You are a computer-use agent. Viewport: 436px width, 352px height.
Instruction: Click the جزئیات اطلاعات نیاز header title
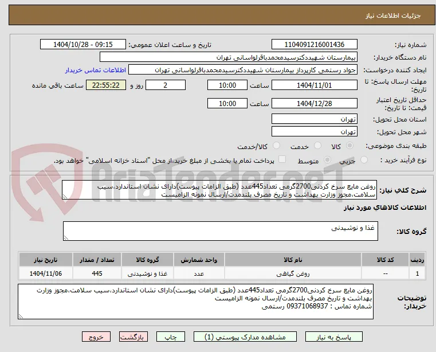click(x=393, y=15)
